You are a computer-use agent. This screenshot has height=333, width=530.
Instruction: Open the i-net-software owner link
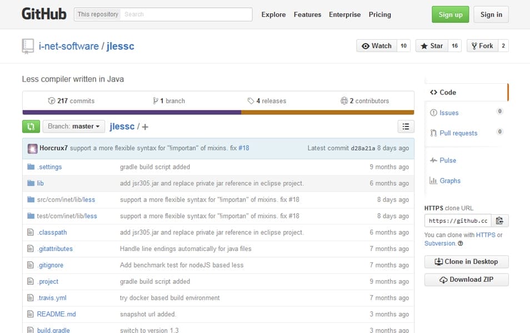coord(69,46)
